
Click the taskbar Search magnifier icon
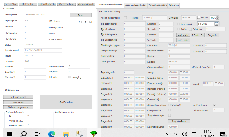[x=23, y=134]
